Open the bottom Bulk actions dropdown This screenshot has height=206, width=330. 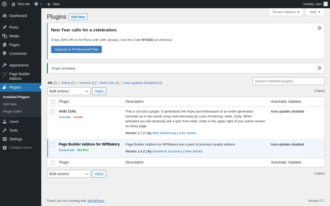(69, 174)
